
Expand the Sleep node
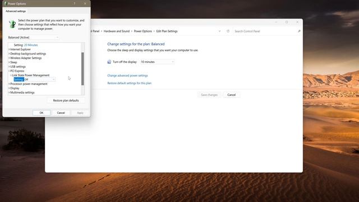point(9,62)
